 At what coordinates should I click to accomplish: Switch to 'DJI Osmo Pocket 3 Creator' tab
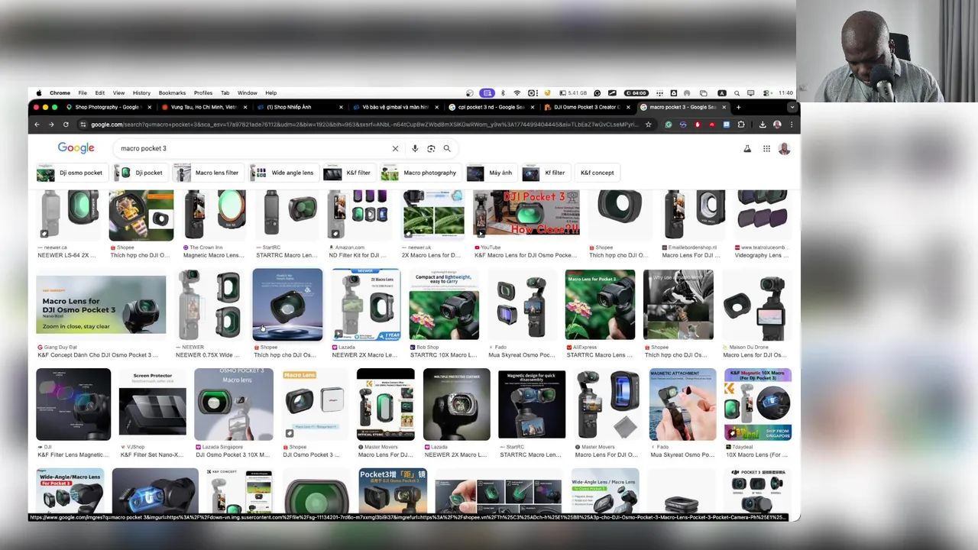coord(586,107)
